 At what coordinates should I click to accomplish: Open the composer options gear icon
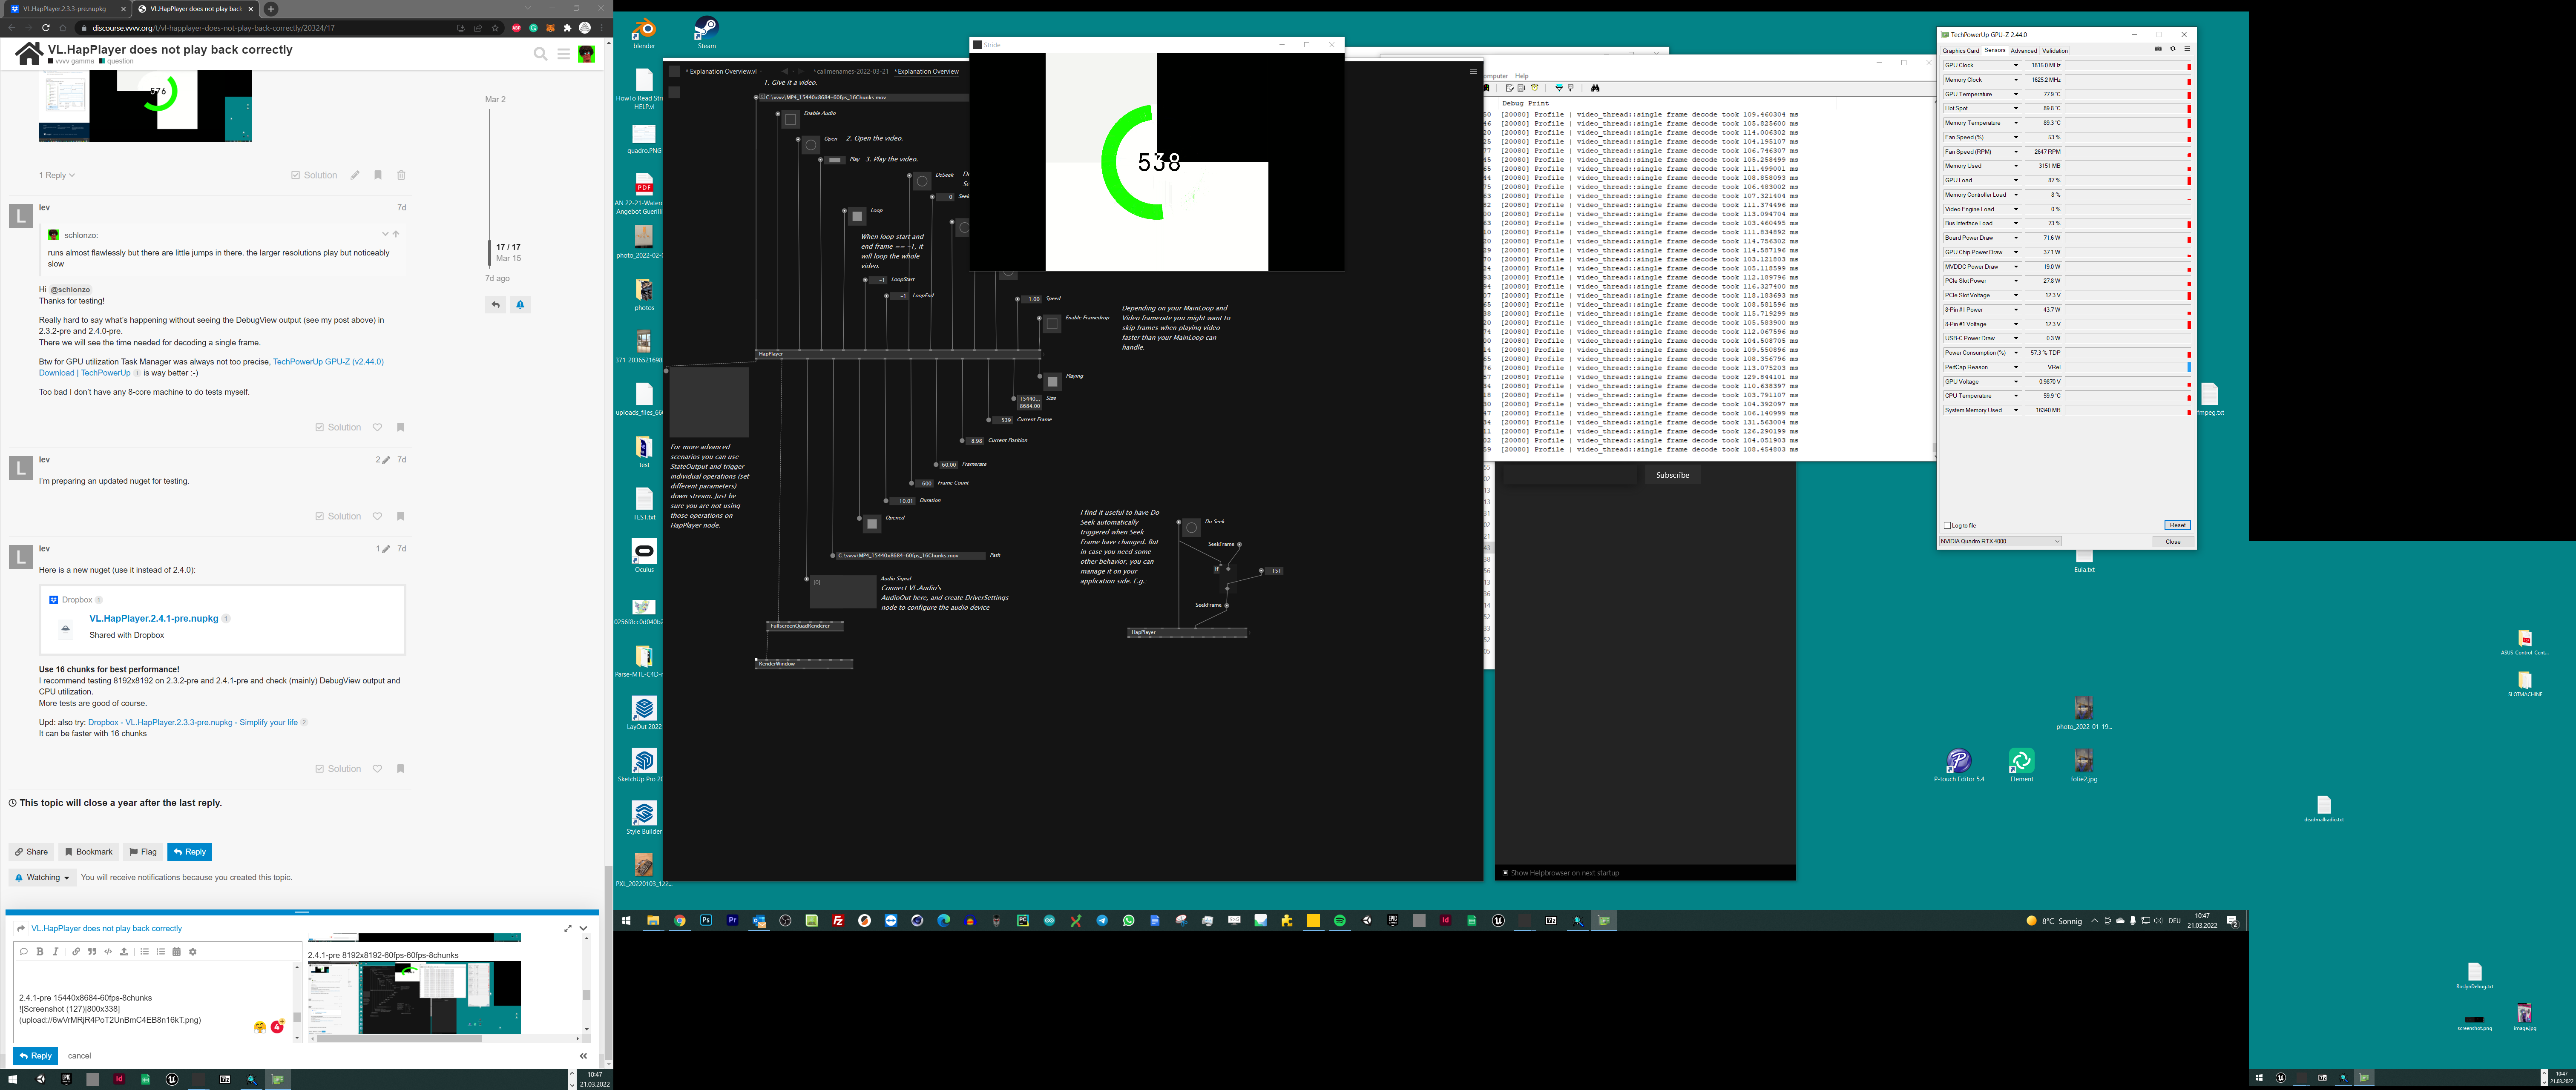pyautogui.click(x=193, y=951)
